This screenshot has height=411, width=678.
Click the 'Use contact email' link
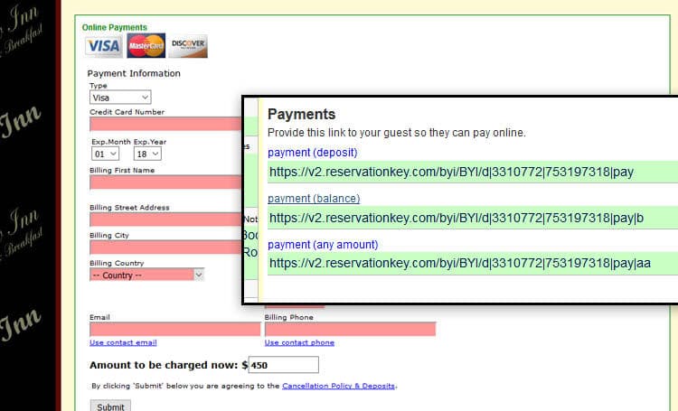tap(123, 343)
